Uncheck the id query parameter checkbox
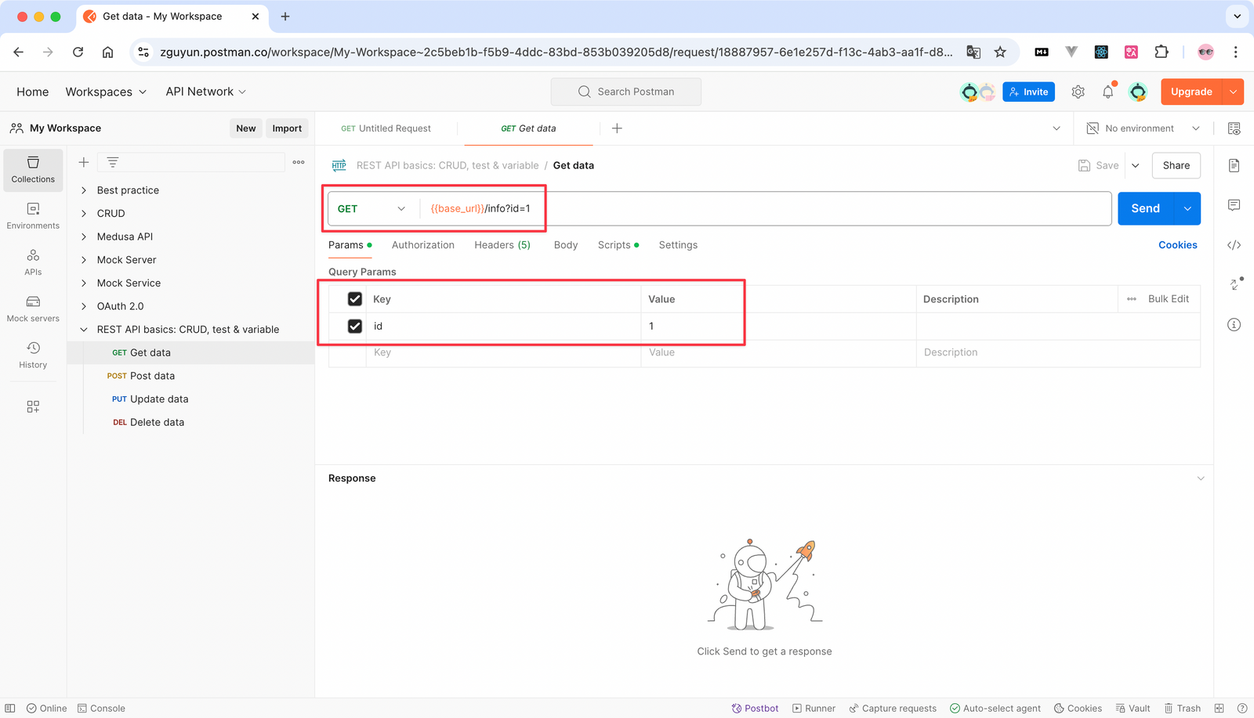Viewport: 1254px width, 718px height. (355, 326)
